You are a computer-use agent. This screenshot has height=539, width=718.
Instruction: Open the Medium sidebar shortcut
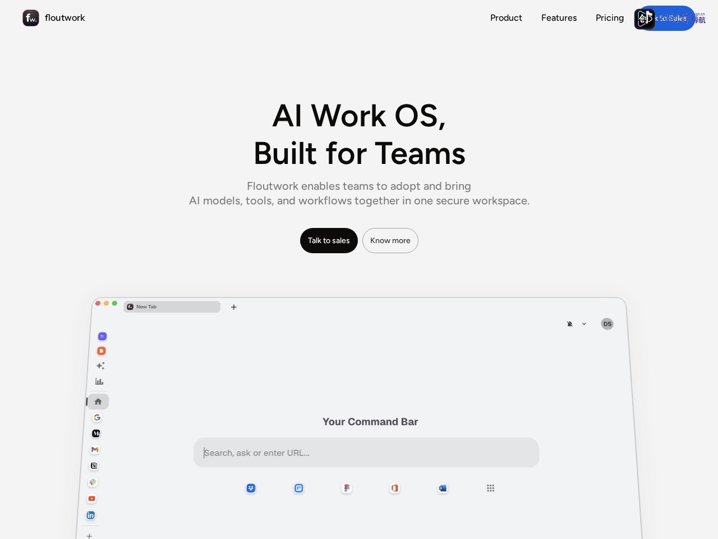click(96, 433)
